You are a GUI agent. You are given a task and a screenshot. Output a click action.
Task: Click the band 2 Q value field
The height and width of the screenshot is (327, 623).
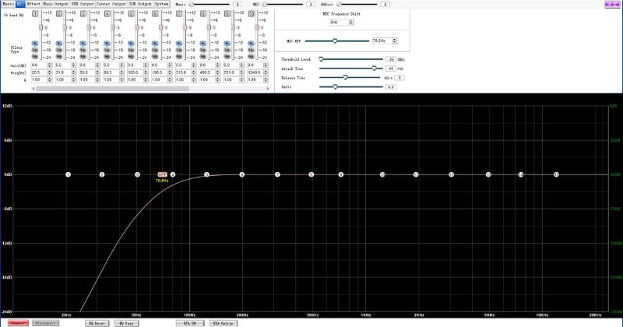(x=59, y=79)
